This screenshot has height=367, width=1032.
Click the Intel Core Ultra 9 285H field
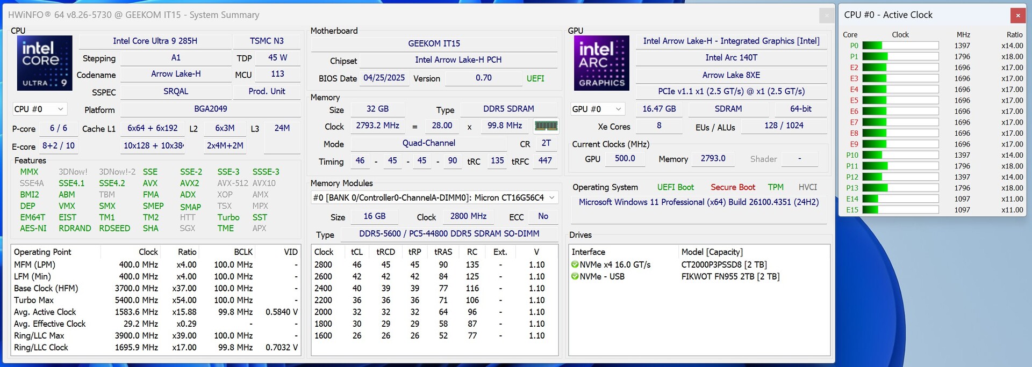(x=155, y=41)
